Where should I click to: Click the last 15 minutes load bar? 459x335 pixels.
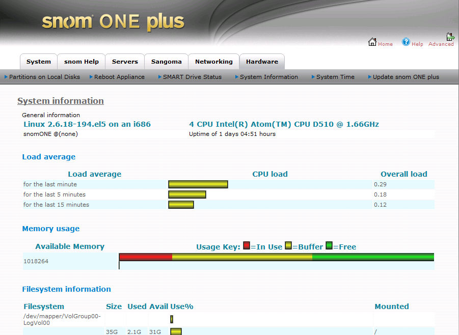(181, 205)
